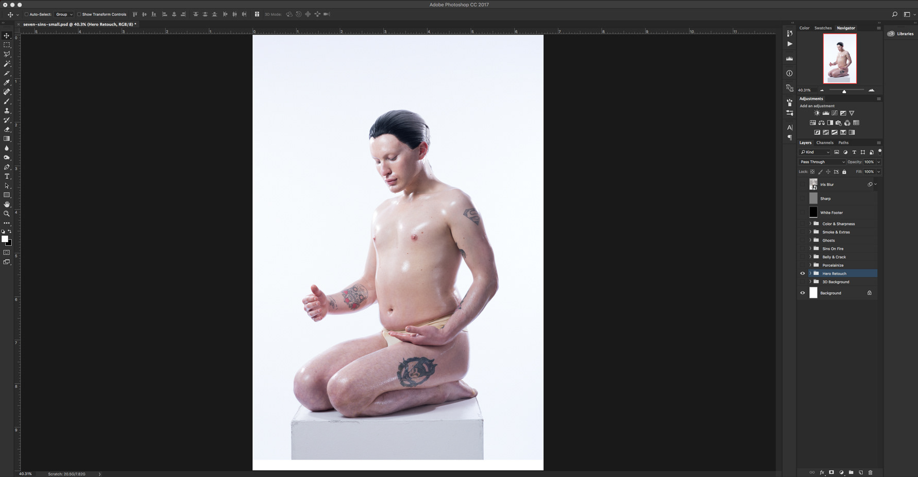
Task: Search using magnifier icon at top right
Action: 895,14
